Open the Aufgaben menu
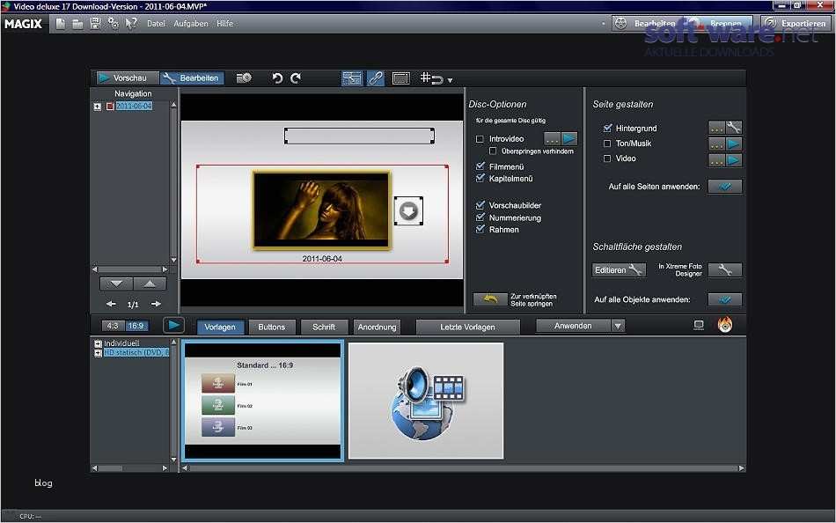 (x=191, y=24)
